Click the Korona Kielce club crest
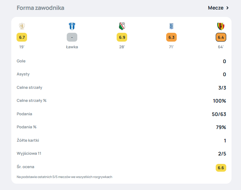Screen dimensions: 241x190 click(x=221, y=26)
